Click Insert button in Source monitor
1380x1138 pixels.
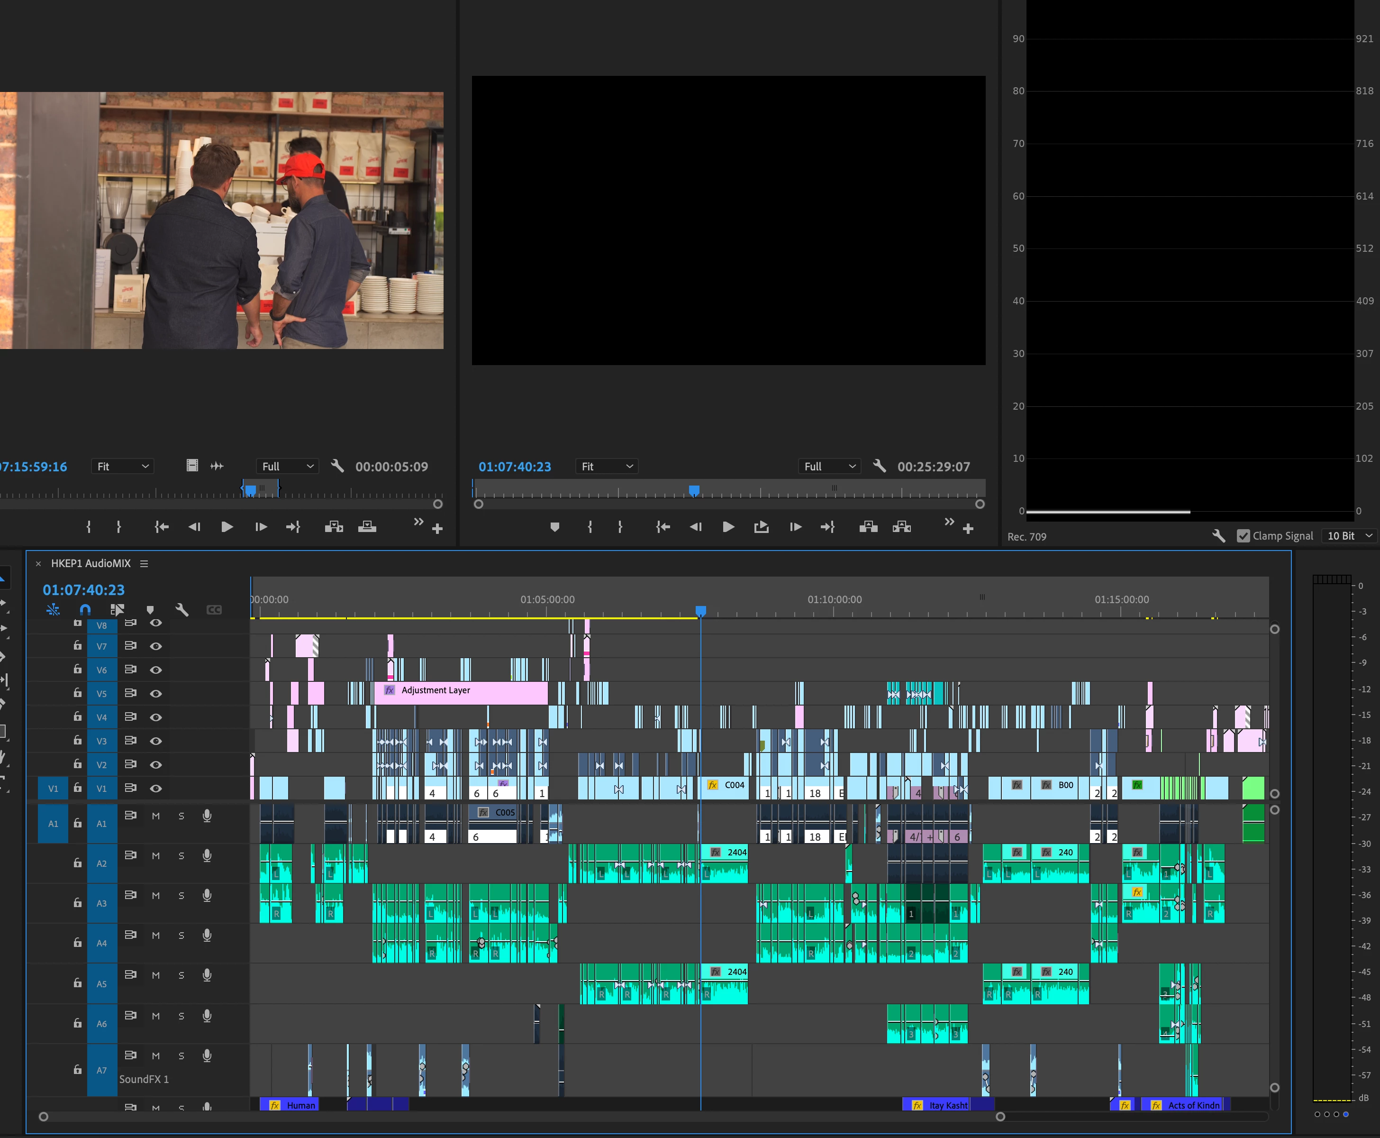334,527
